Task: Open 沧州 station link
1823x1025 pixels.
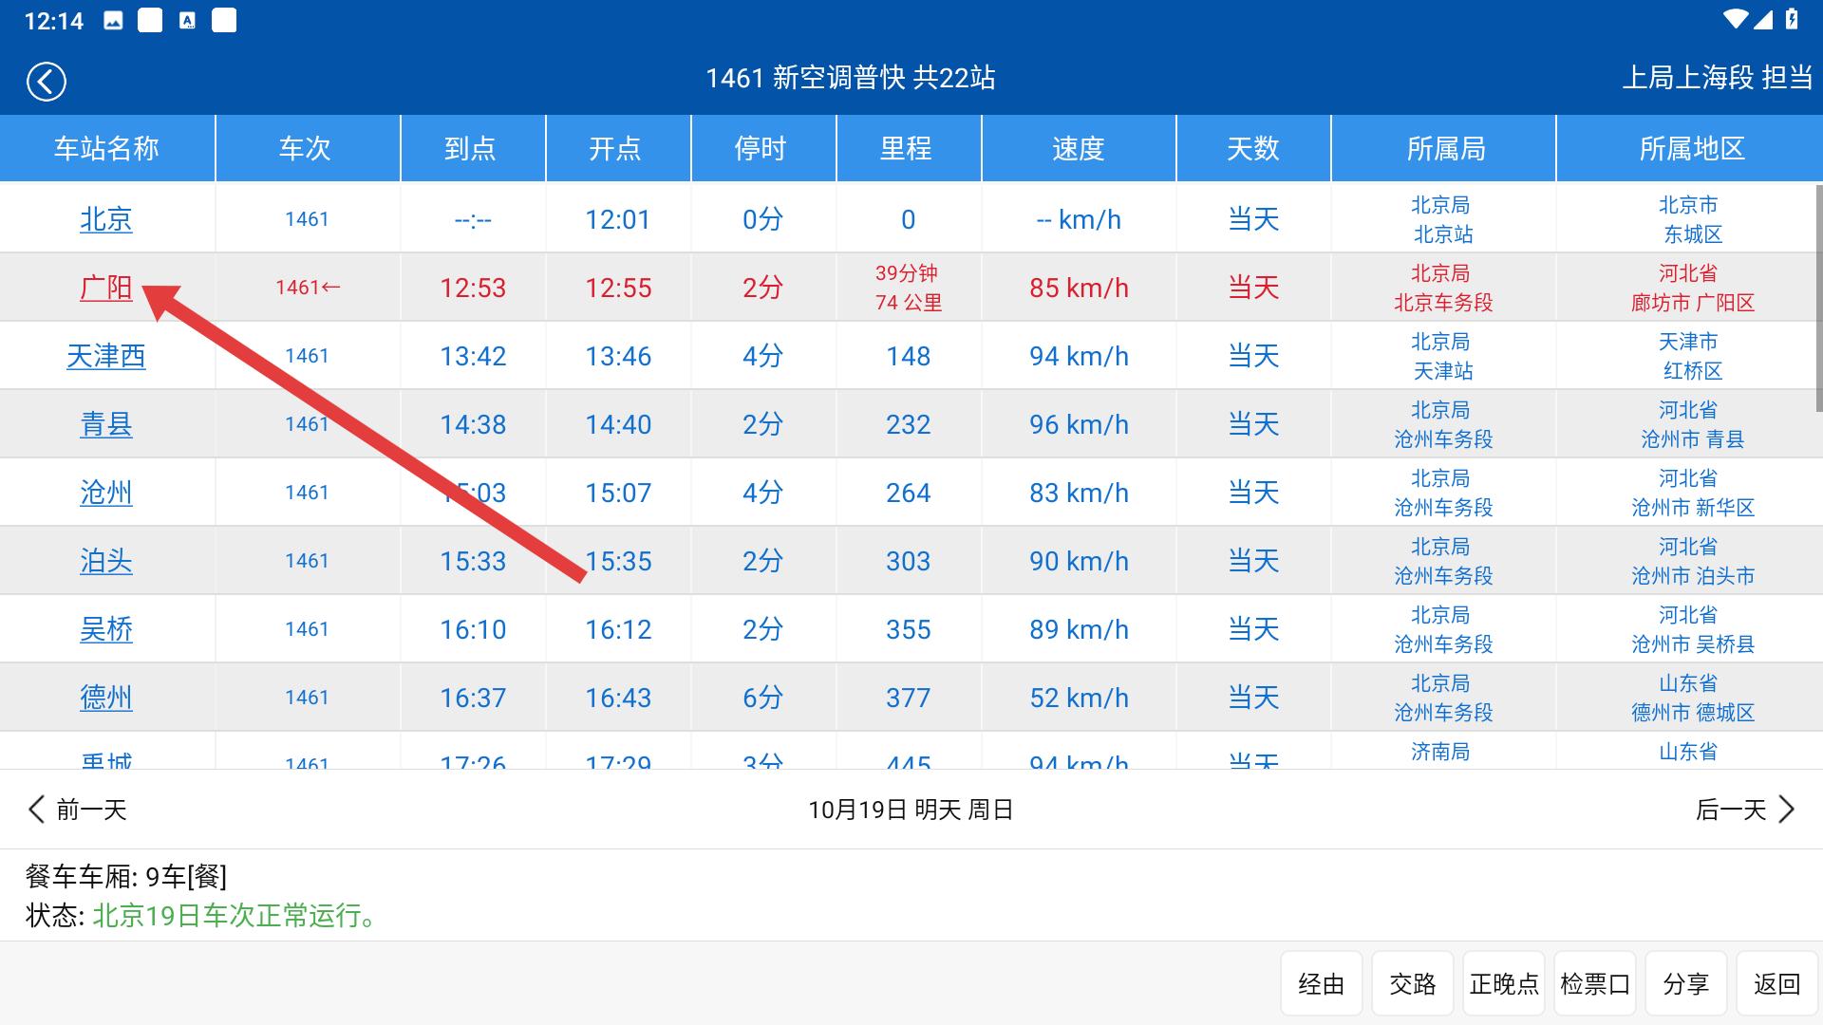Action: [105, 493]
